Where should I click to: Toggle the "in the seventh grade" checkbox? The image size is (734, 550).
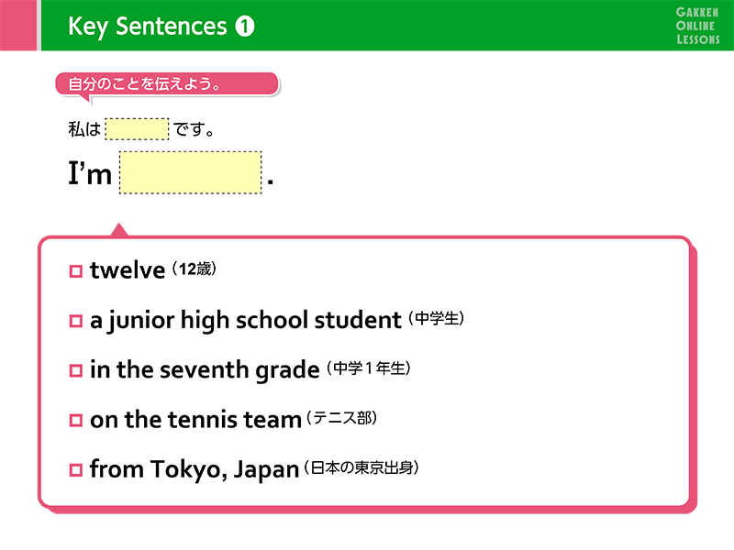pyautogui.click(x=76, y=370)
